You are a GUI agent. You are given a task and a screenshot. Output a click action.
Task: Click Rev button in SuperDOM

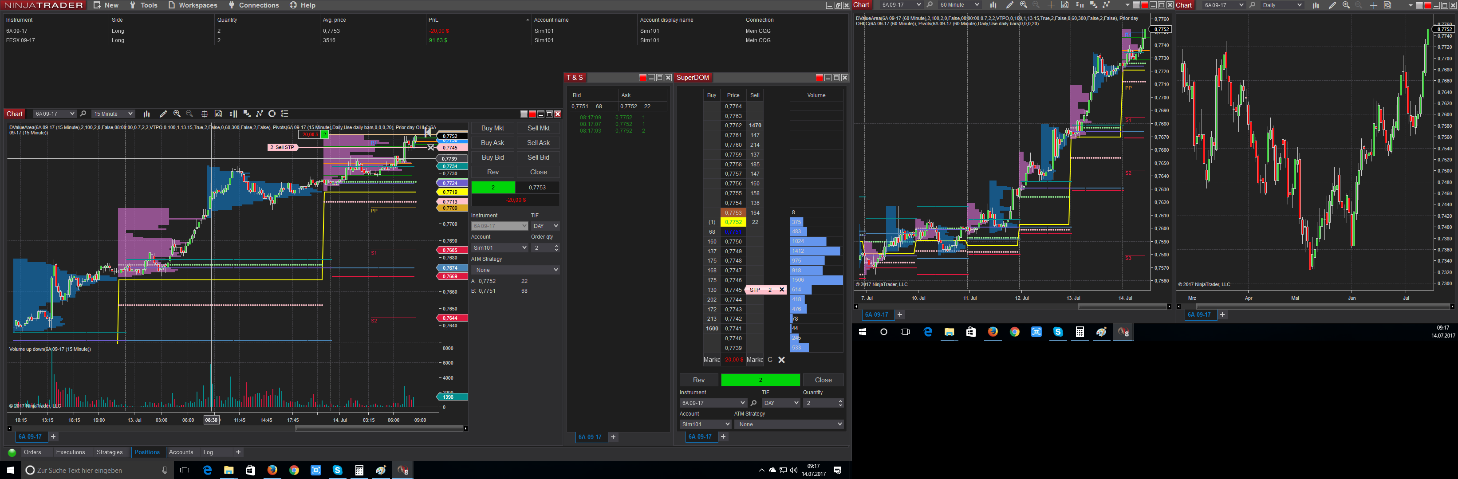pyautogui.click(x=699, y=380)
